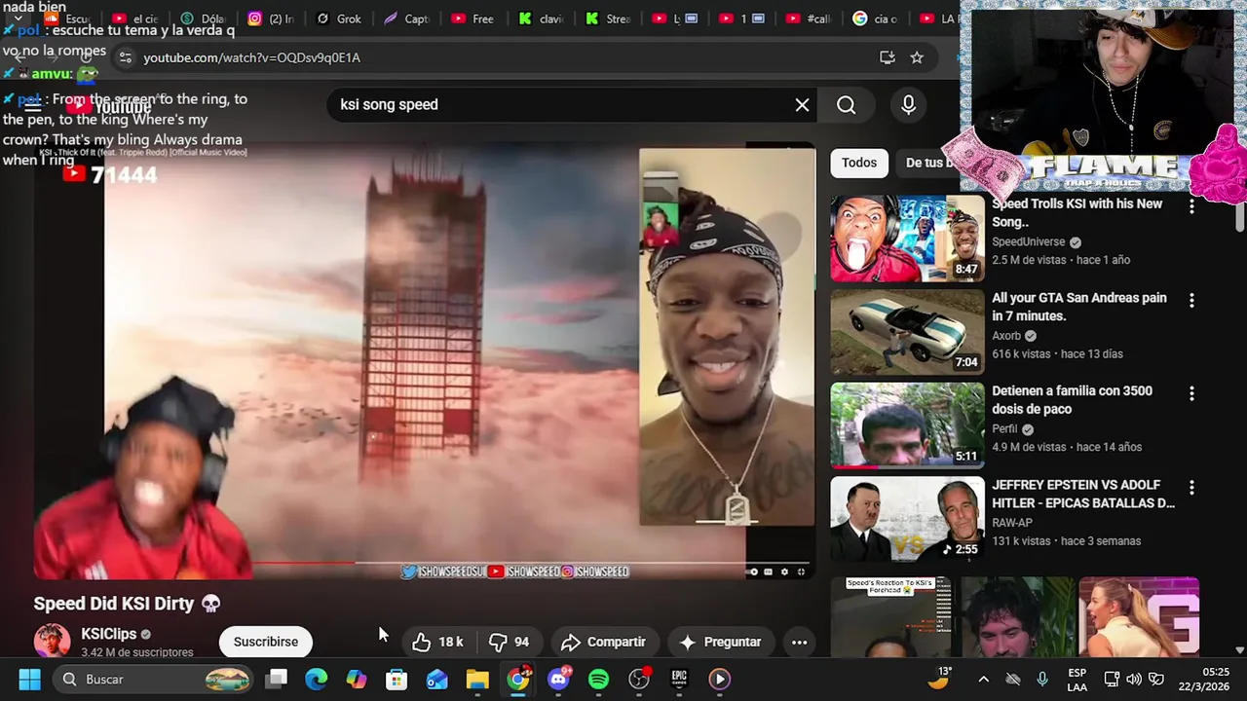Open Windows Start menu
The width and height of the screenshot is (1247, 701).
click(x=29, y=679)
